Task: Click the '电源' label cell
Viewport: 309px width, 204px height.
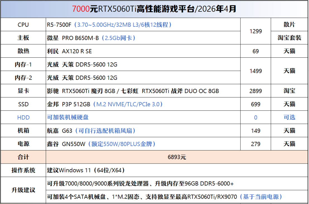Action: point(23,144)
